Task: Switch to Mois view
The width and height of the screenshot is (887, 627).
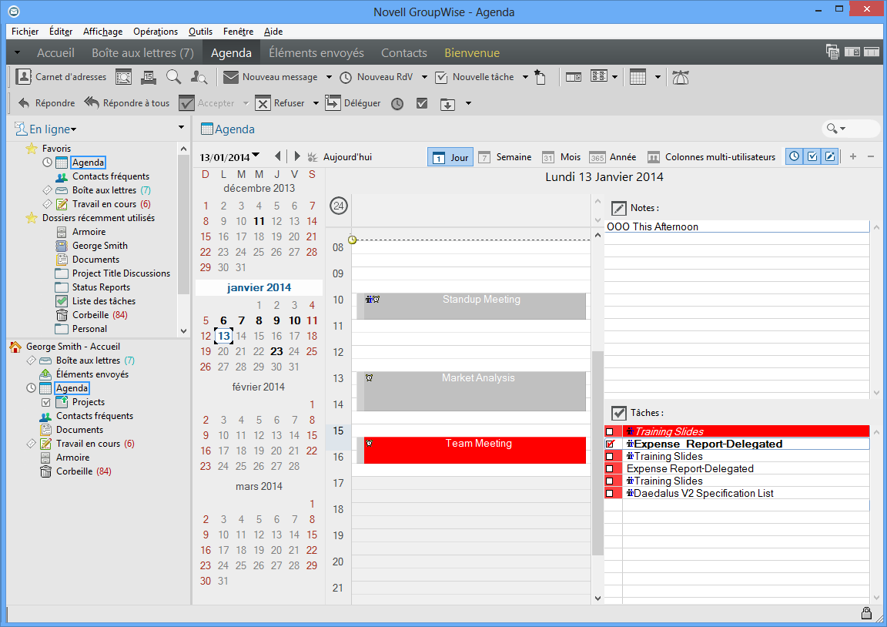Action: tap(561, 157)
